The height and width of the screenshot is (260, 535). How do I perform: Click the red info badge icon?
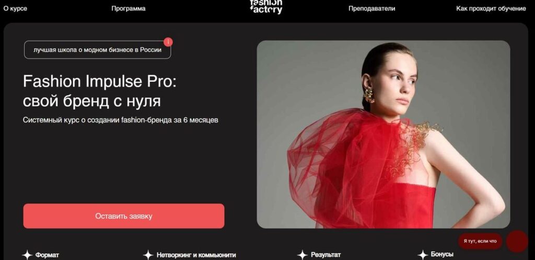point(168,42)
